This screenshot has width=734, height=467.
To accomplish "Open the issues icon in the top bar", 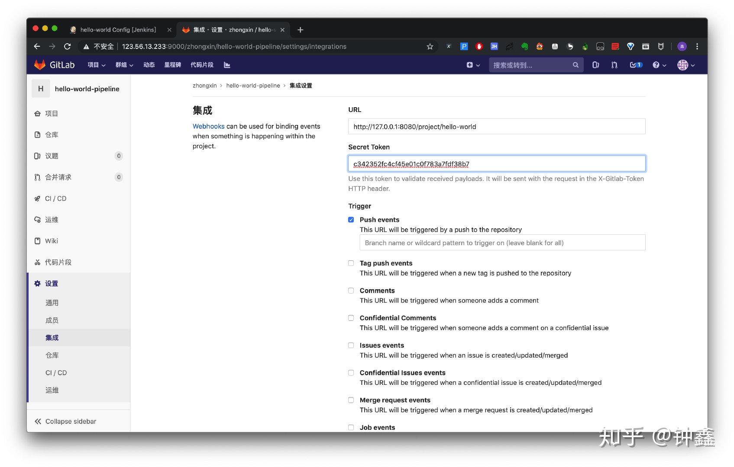I will point(595,65).
